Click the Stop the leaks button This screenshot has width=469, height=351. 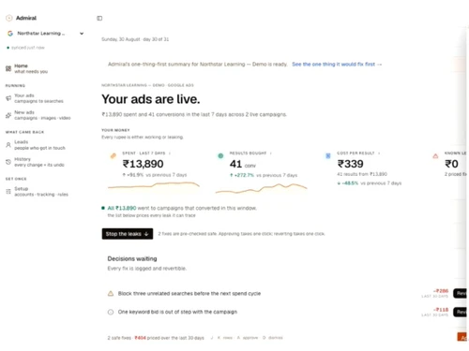(x=128, y=234)
